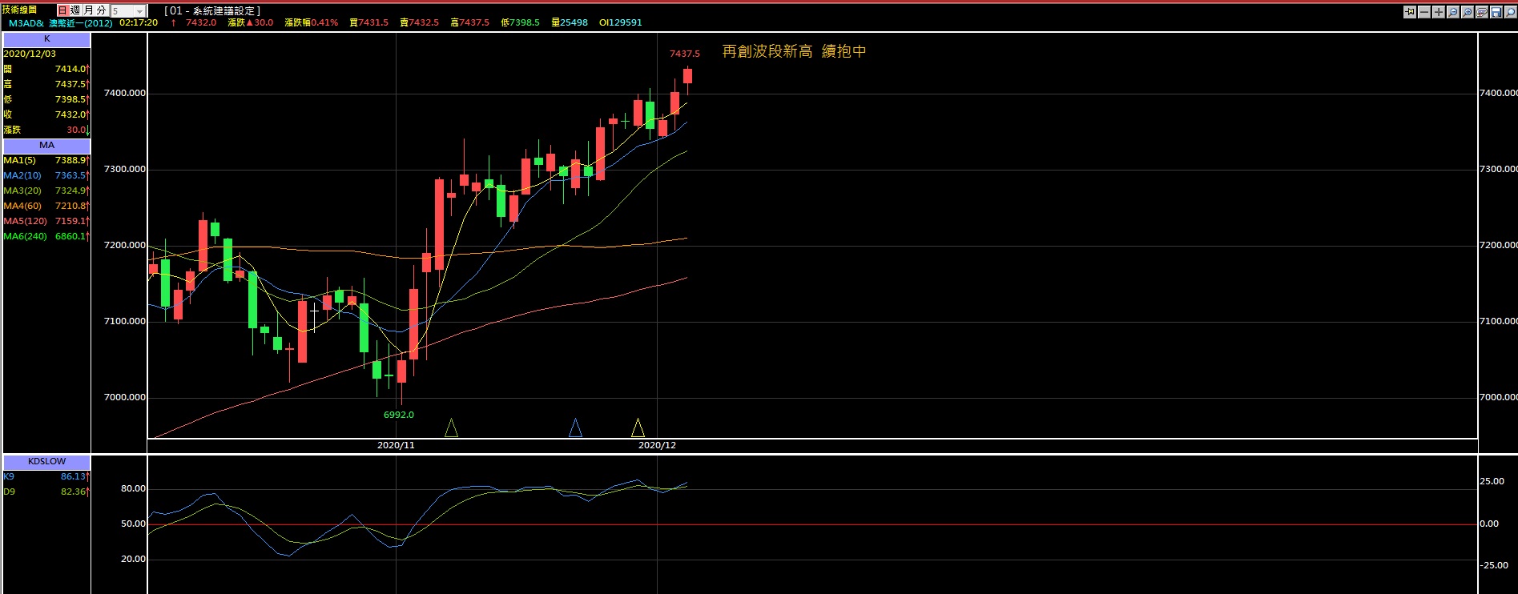
Task: Click the high price 7437.5 row in K panel
Action: (x=46, y=84)
